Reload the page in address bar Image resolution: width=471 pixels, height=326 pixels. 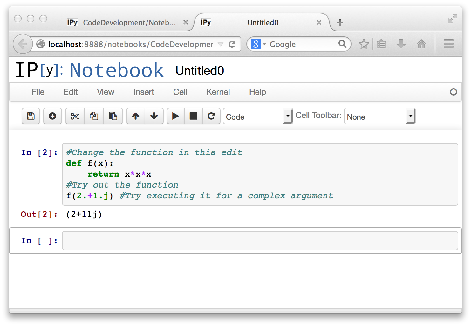click(232, 44)
